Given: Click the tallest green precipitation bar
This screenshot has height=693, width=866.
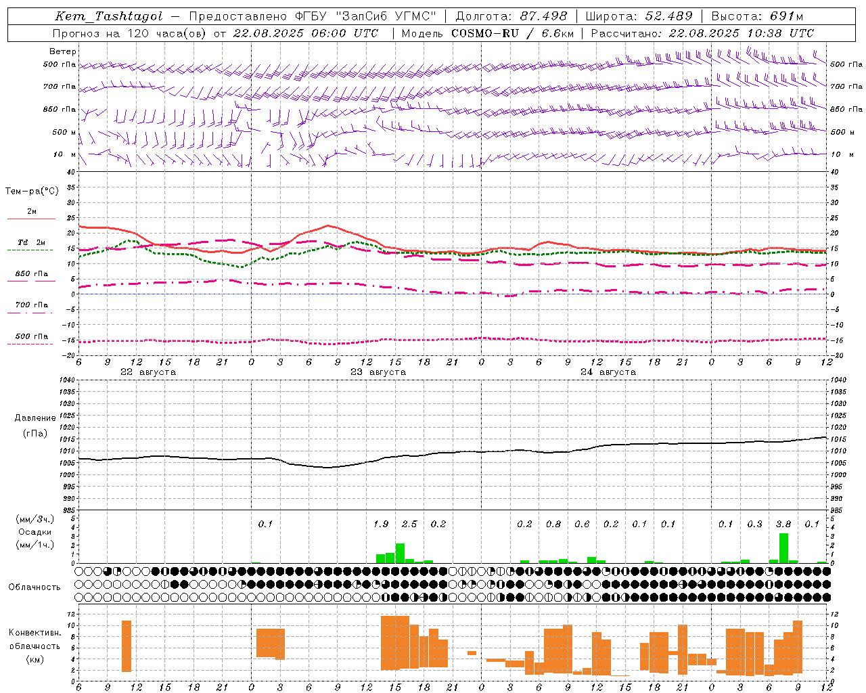Looking at the screenshot, I should click(783, 548).
